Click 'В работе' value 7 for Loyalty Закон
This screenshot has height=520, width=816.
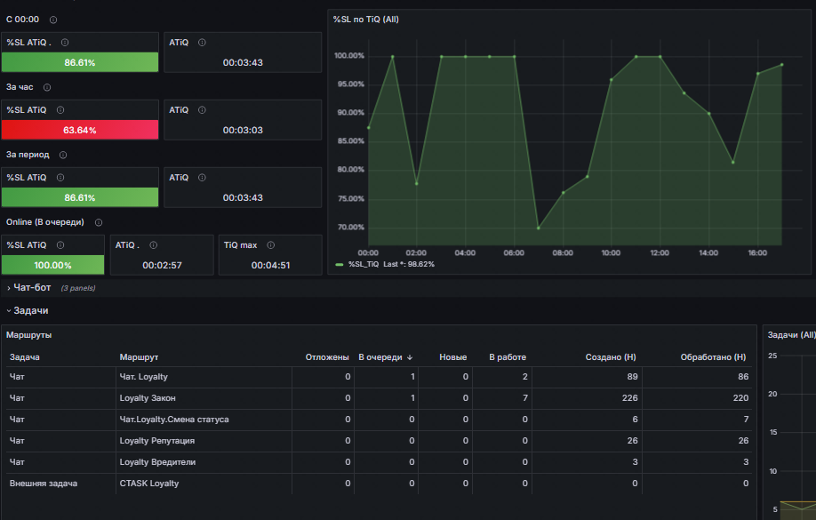pos(525,398)
